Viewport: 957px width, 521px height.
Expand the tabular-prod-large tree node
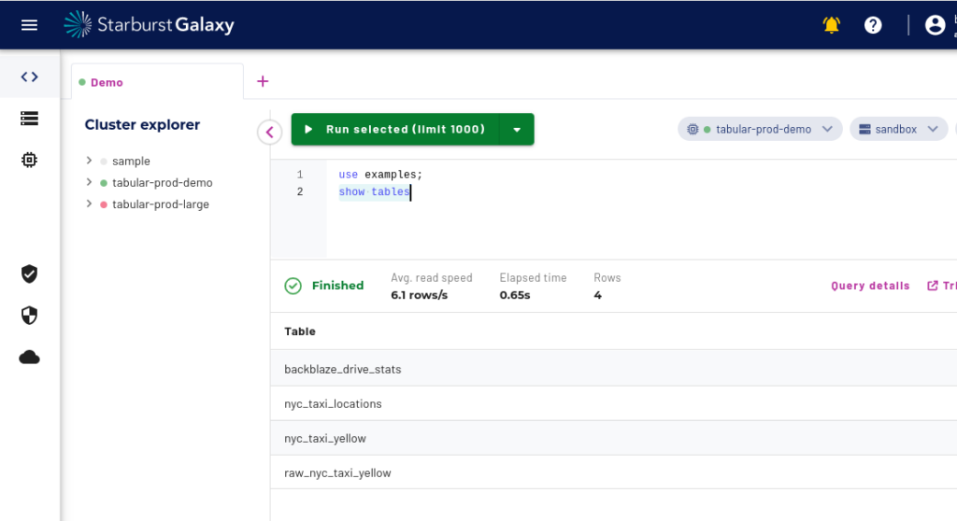(x=89, y=204)
